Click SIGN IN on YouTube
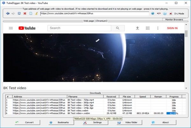Image resolution: width=191 pixels, height=128 pixels. click(x=172, y=28)
